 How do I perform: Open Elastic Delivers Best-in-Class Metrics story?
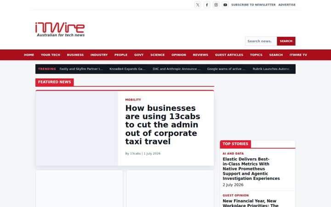[251, 169]
